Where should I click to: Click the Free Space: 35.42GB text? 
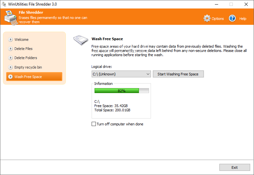[x=111, y=106]
